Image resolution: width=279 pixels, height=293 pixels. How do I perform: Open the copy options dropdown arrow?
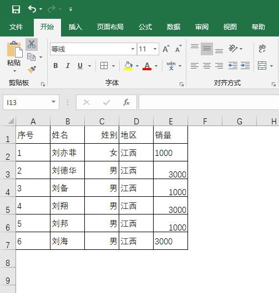coord(40,57)
